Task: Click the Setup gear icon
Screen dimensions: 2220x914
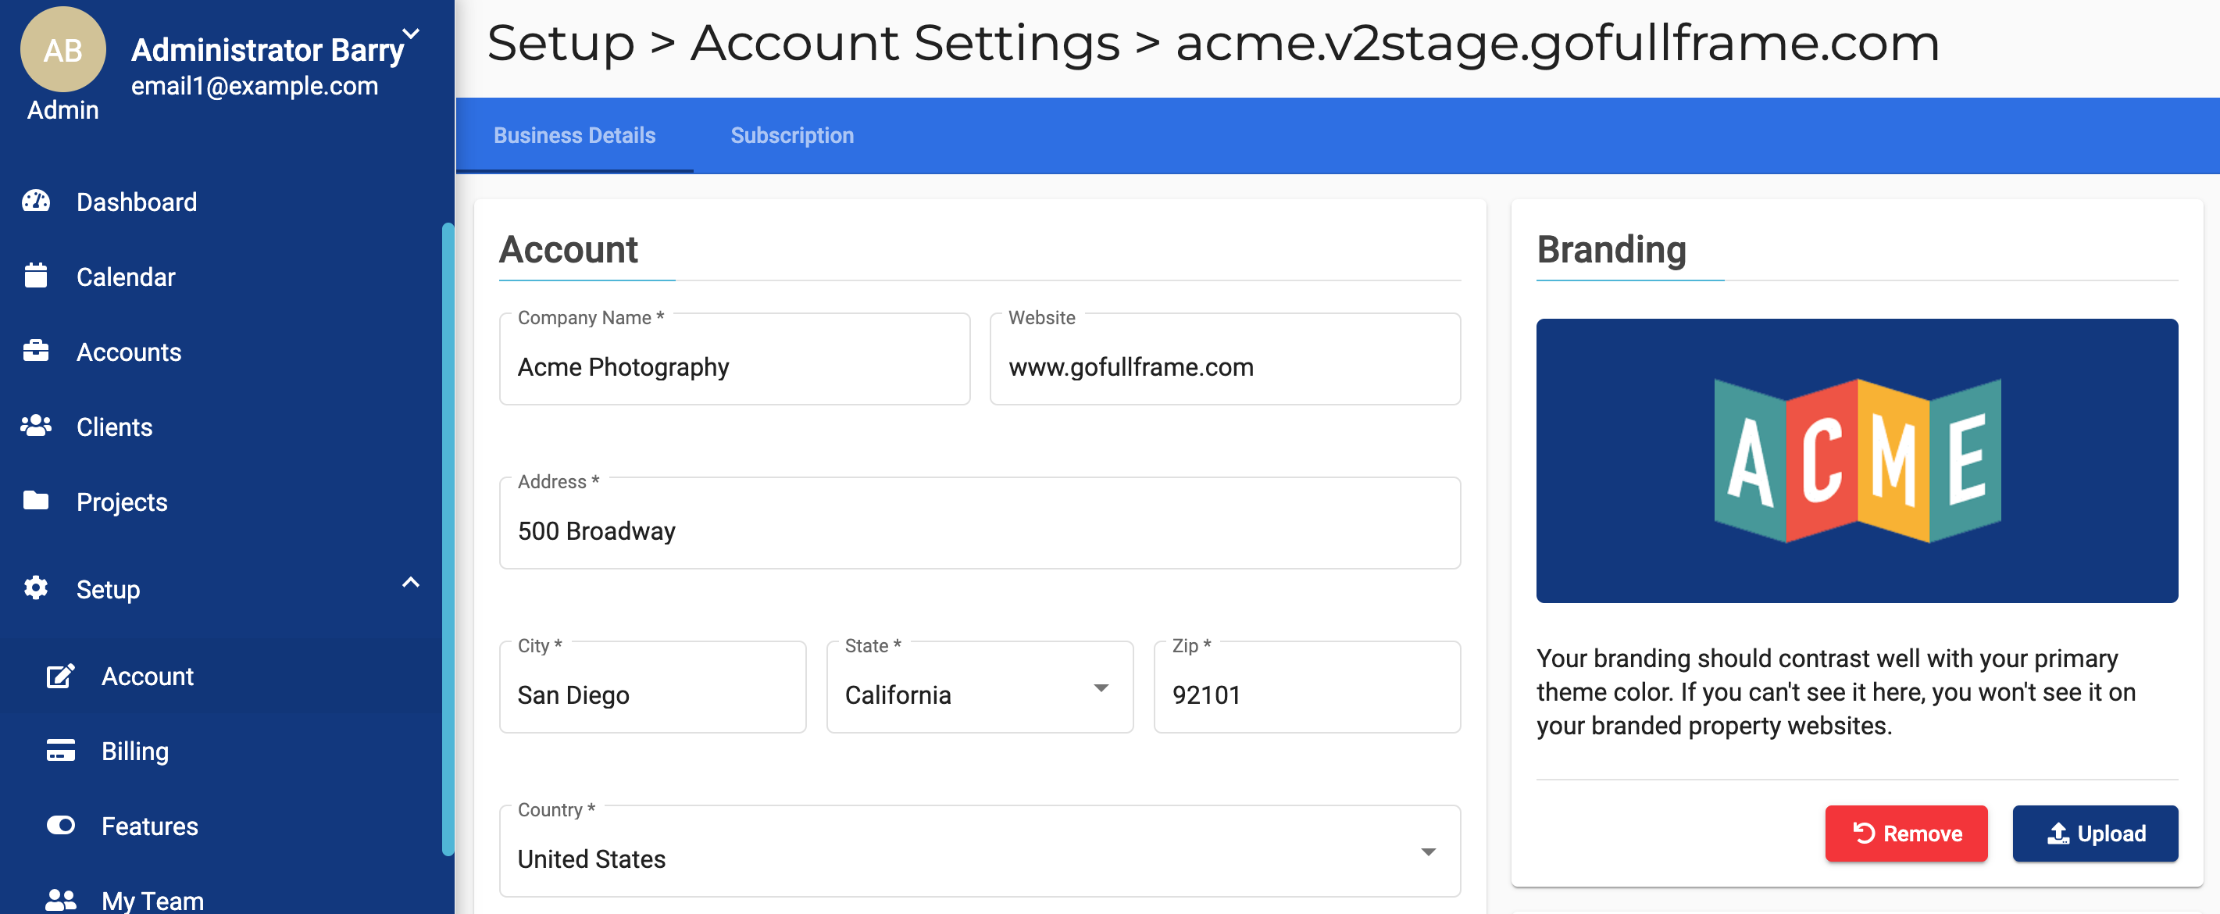Action: click(x=36, y=589)
